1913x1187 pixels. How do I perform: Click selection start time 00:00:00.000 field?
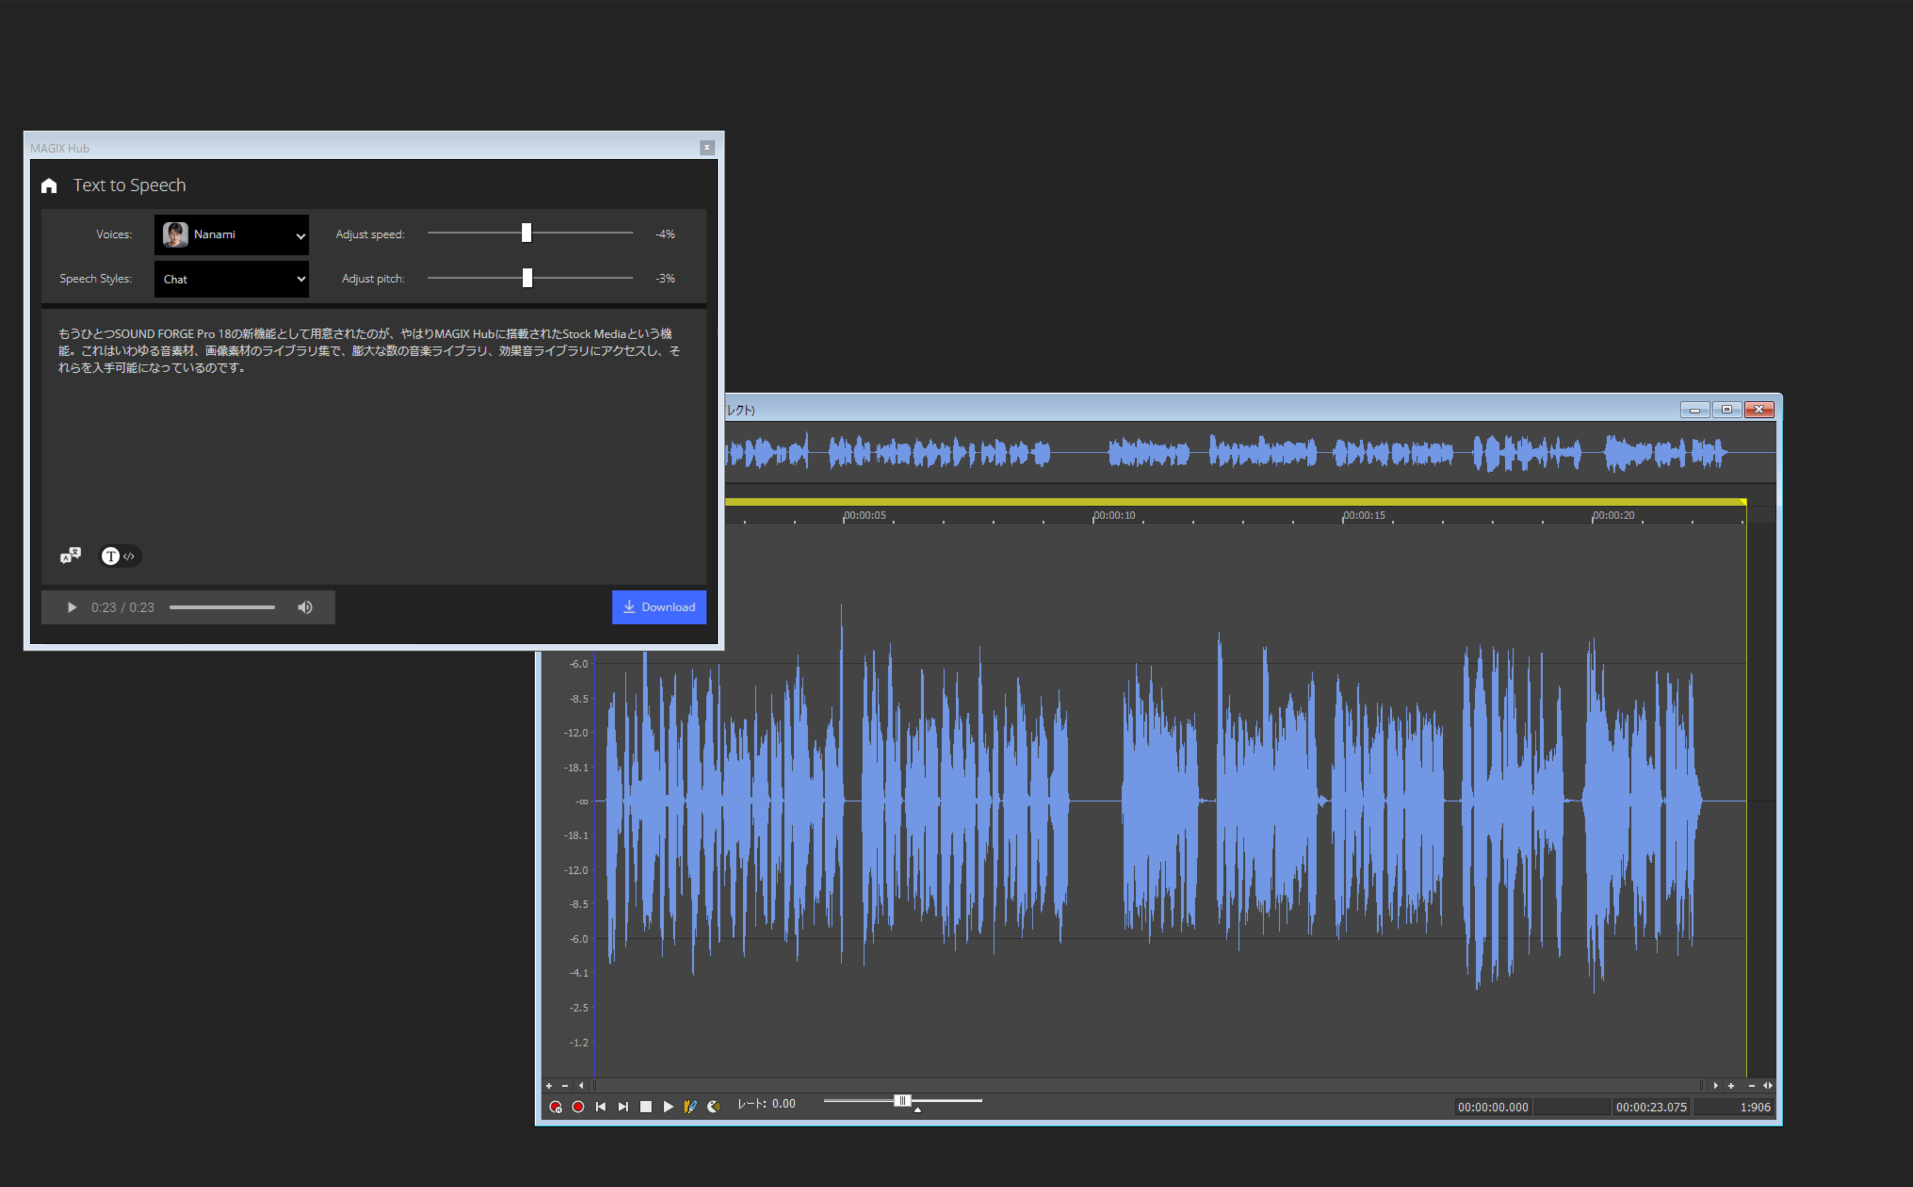coord(1493,1107)
